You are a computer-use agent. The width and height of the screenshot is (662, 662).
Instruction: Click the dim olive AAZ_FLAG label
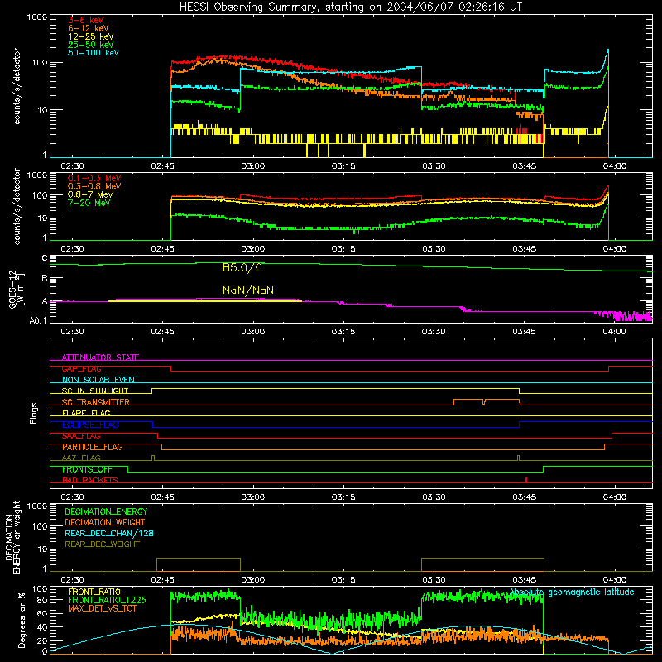81,458
